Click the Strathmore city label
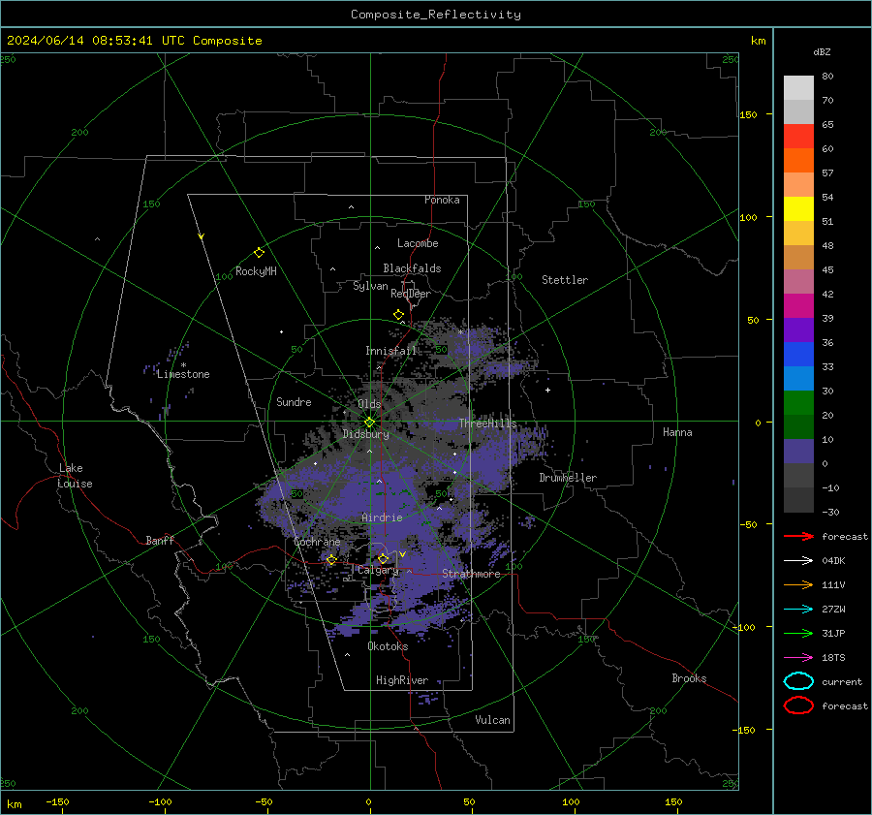Viewport: 872px width, 815px height. (471, 574)
